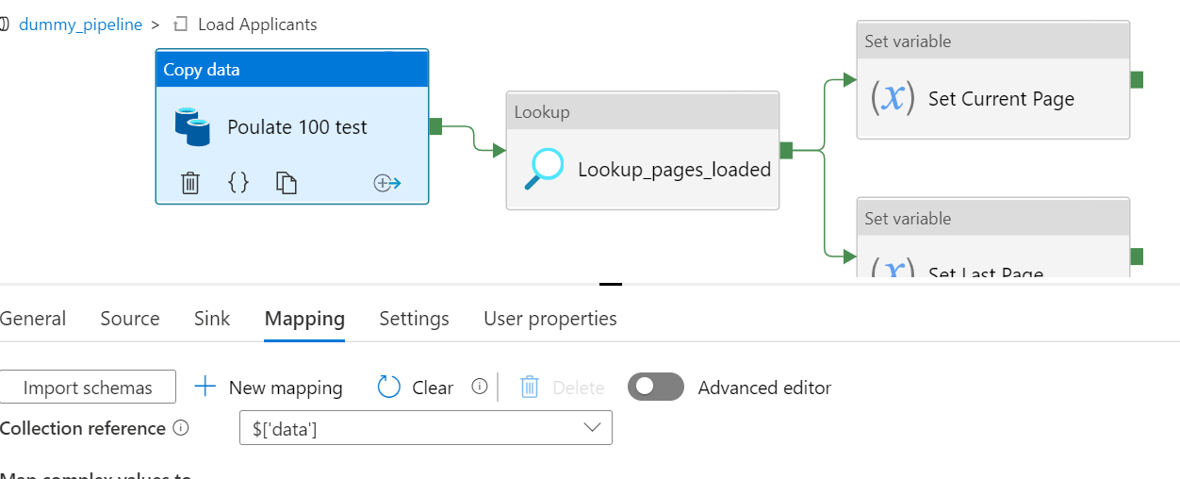Switch to the Sink tab
This screenshot has width=1180, height=479.
pyautogui.click(x=212, y=319)
